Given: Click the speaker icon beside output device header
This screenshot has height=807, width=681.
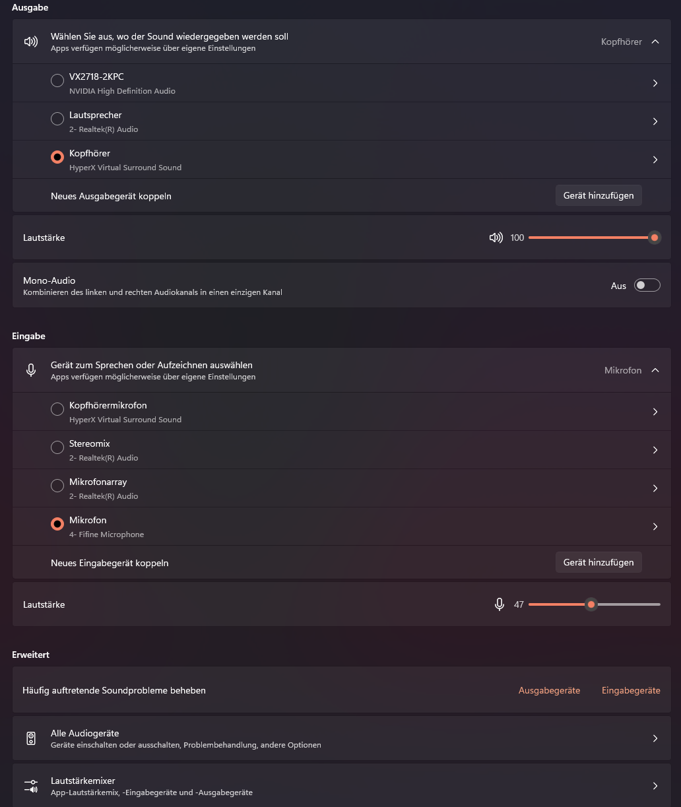Looking at the screenshot, I should pos(31,42).
